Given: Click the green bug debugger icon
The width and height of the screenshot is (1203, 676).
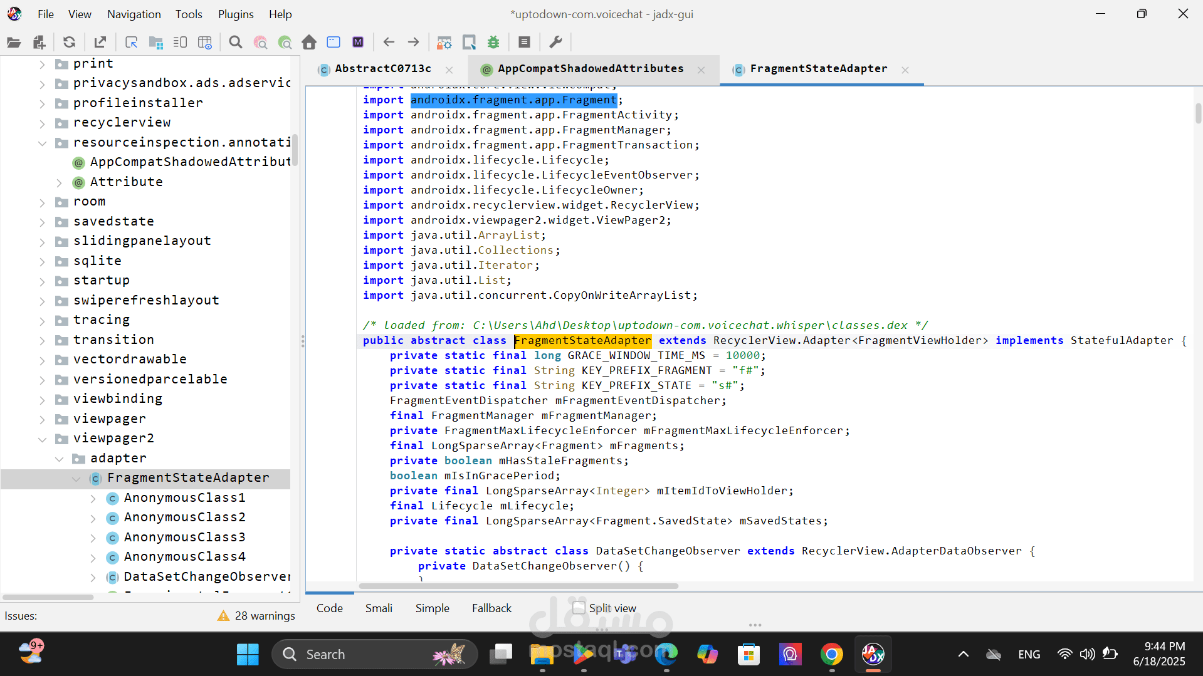Looking at the screenshot, I should click(x=493, y=43).
